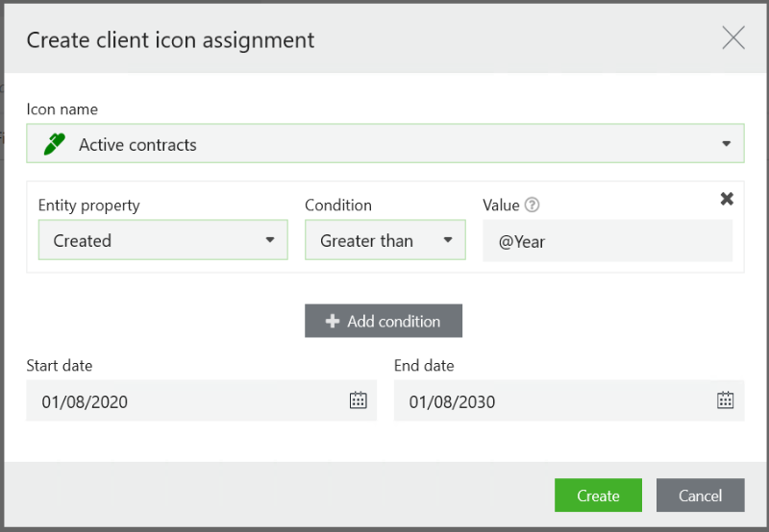
Task: Click the Condition dropdown caret
Action: (x=448, y=240)
